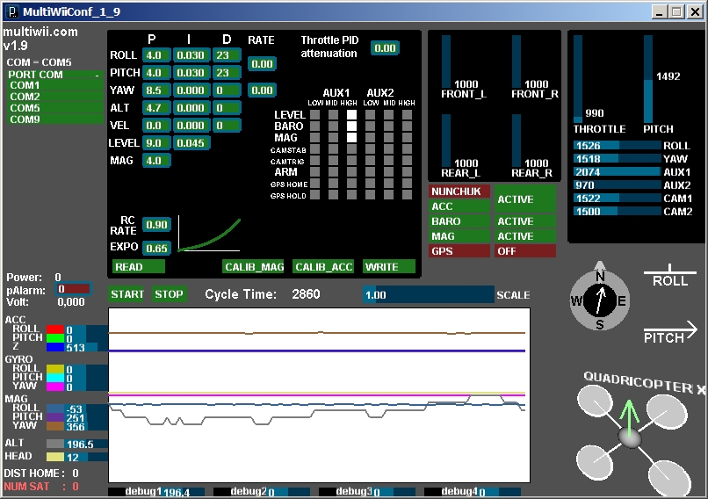
Task: Click the GPS OFF status indicator
Action: 525,251
